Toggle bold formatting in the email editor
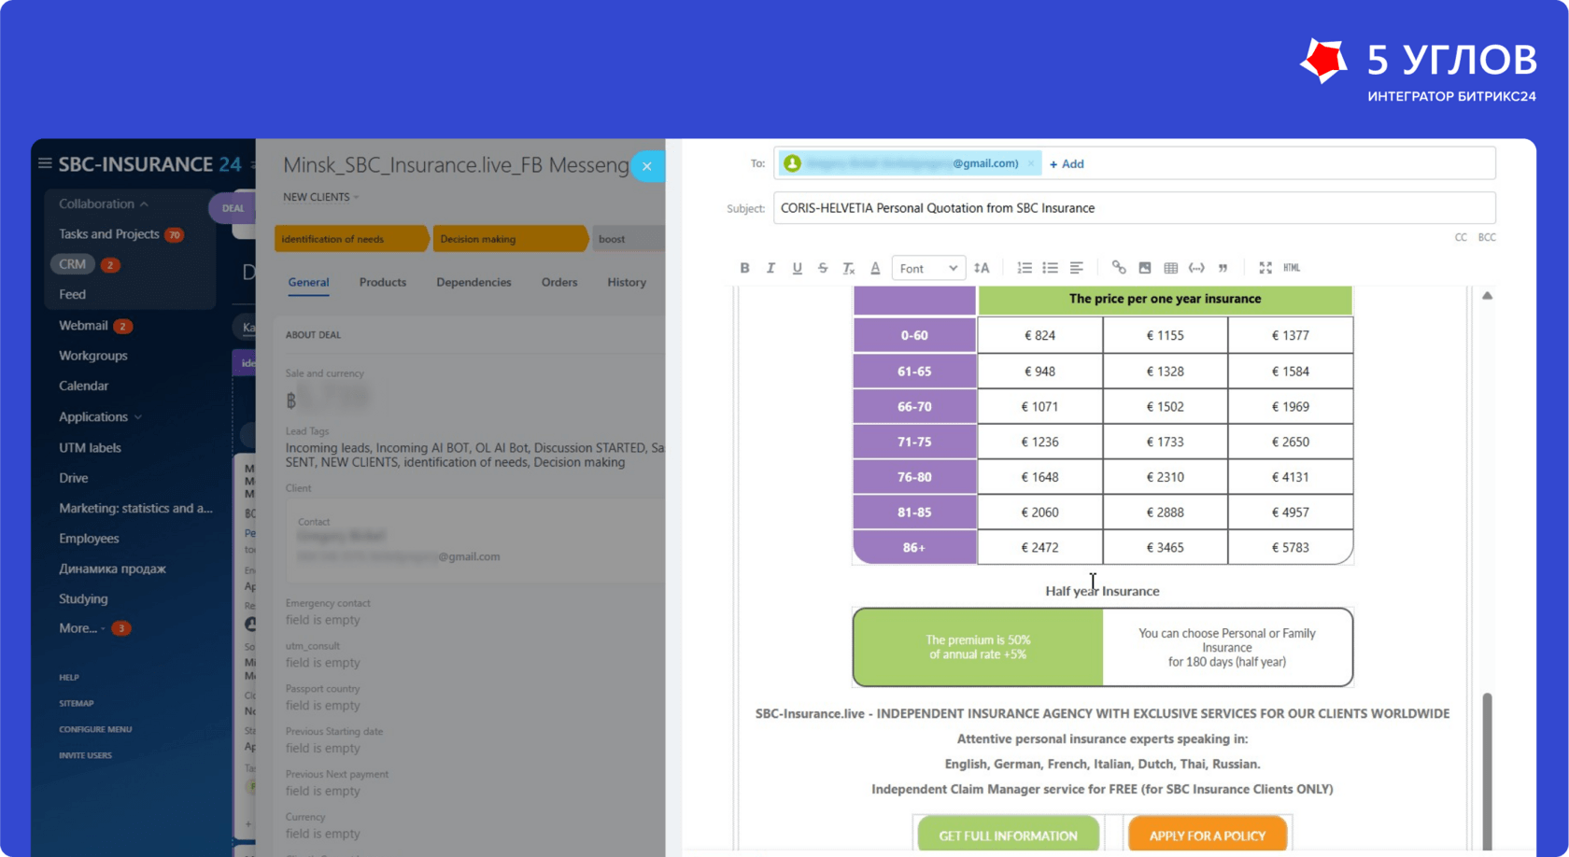Viewport: 1569px width, 857px height. (744, 268)
